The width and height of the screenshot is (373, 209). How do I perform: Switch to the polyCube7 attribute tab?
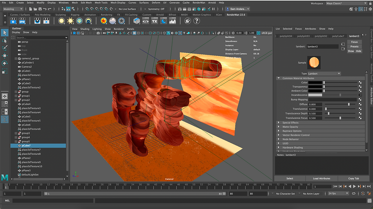(338, 36)
